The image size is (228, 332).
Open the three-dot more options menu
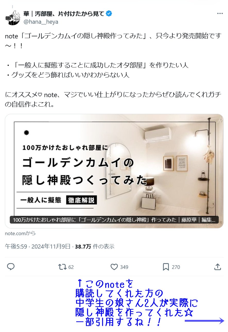pyautogui.click(x=220, y=13)
